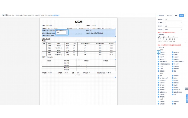Open the blue vertical side tab
The image size is (188, 118).
(187, 98)
